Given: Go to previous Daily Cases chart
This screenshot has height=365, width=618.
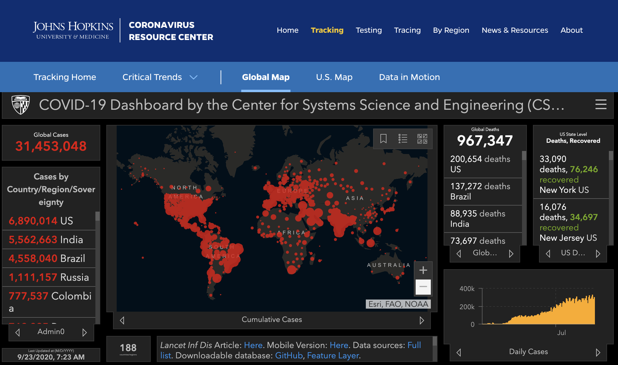Looking at the screenshot, I should (459, 352).
